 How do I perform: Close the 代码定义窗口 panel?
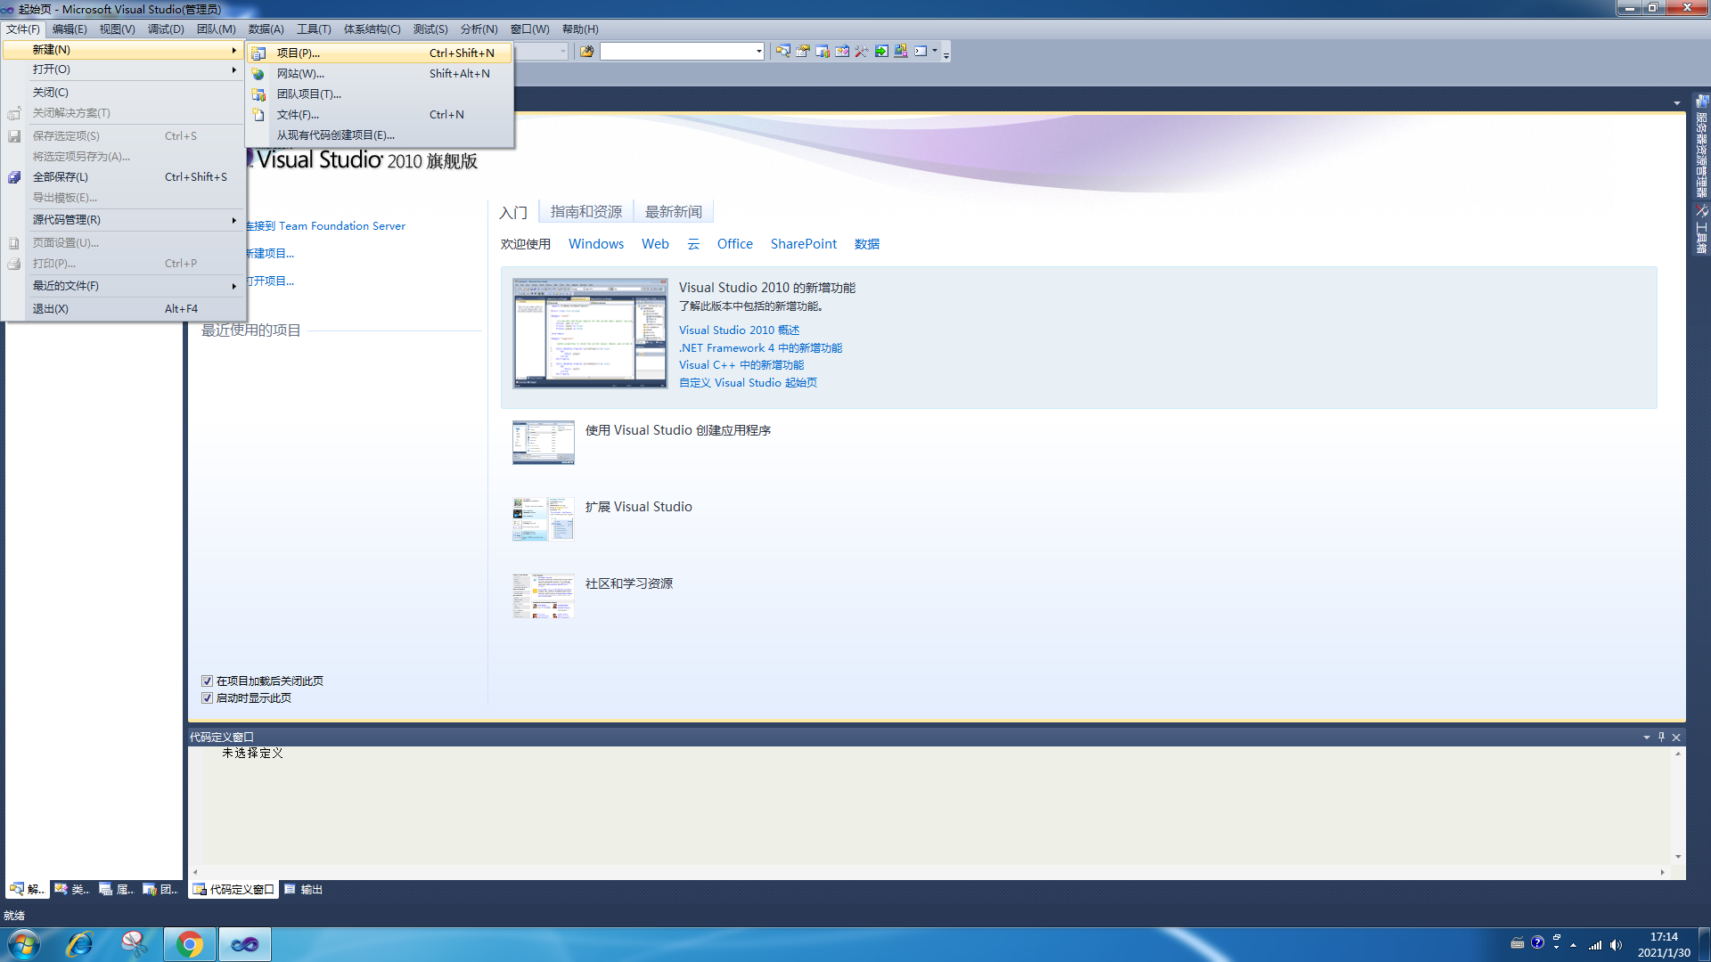[x=1676, y=737]
